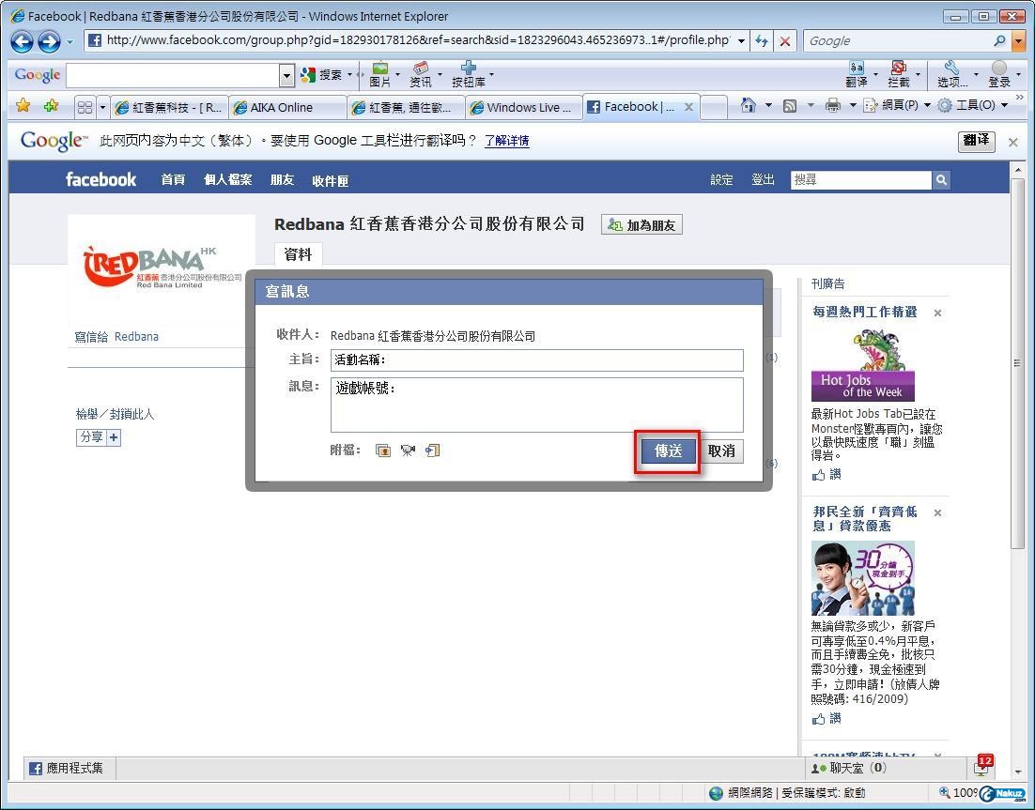1035x810 pixels.
Task: Click the Google Toolbar images icon
Action: [380, 74]
